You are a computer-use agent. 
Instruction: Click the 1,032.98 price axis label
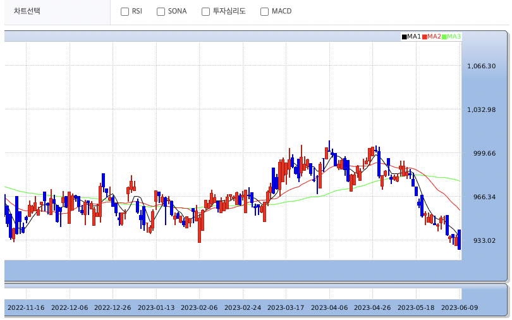tap(481, 109)
